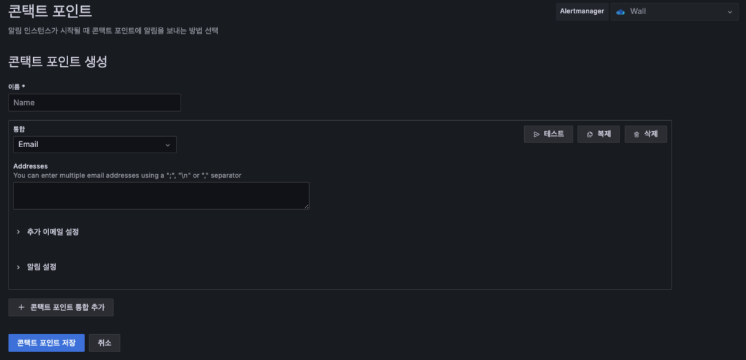The image size is (746, 360).
Task: Click the chevron arrow beside 알림 설정
Action: pyautogui.click(x=18, y=267)
